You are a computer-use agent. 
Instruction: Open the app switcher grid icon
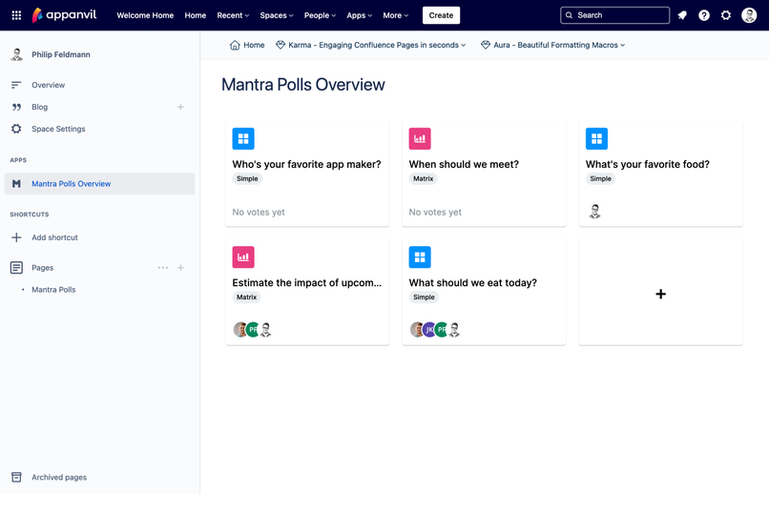click(x=16, y=15)
